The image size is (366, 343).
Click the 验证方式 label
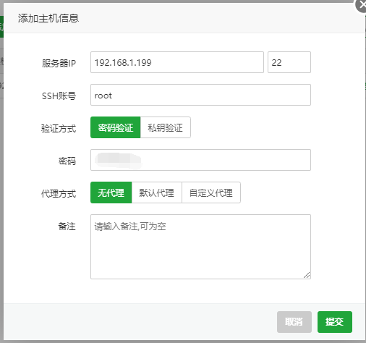coord(59,128)
